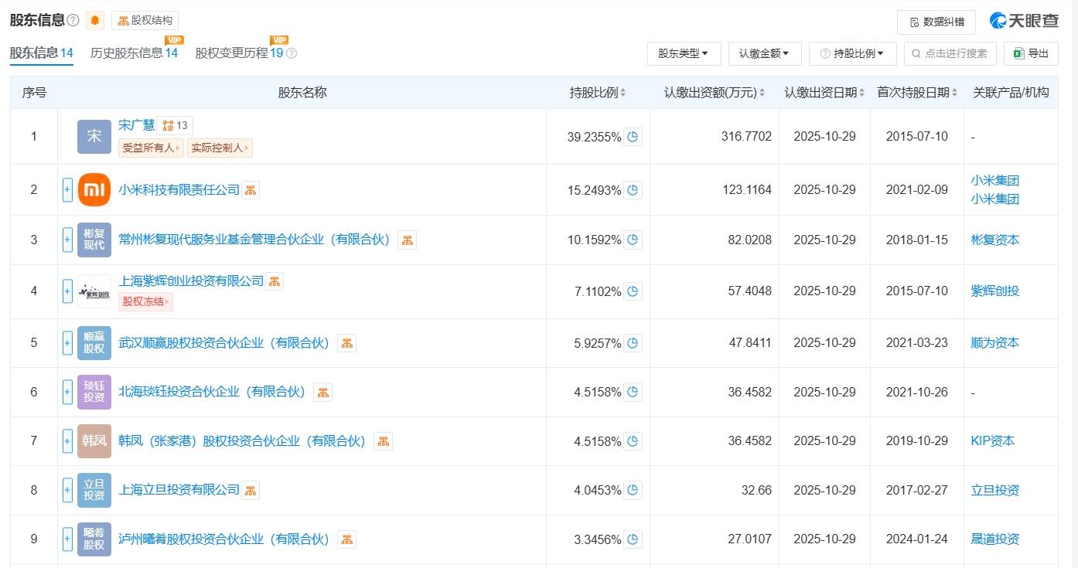
Task: Click structure icon after 北海琰钰投资合伙企业
Action: (x=322, y=393)
